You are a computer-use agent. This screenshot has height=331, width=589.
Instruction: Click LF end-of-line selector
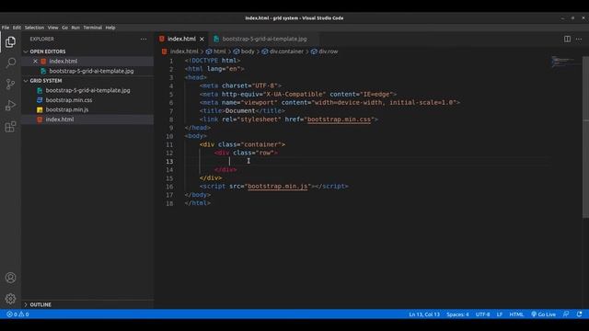coord(500,314)
